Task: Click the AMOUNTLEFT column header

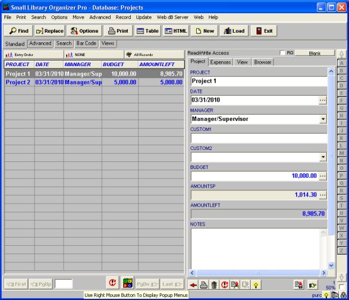Action: (x=161, y=64)
